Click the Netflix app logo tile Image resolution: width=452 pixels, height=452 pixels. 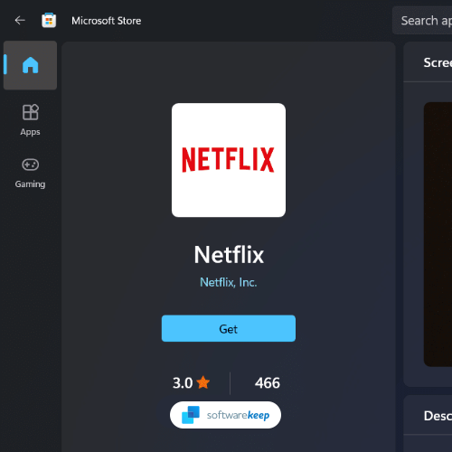(229, 160)
